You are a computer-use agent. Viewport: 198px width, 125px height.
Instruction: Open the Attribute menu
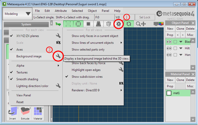(61, 11)
